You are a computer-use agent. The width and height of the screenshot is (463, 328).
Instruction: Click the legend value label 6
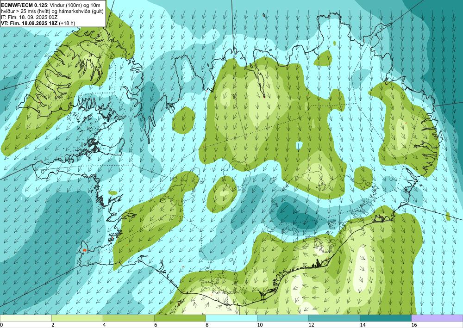pos(156,325)
